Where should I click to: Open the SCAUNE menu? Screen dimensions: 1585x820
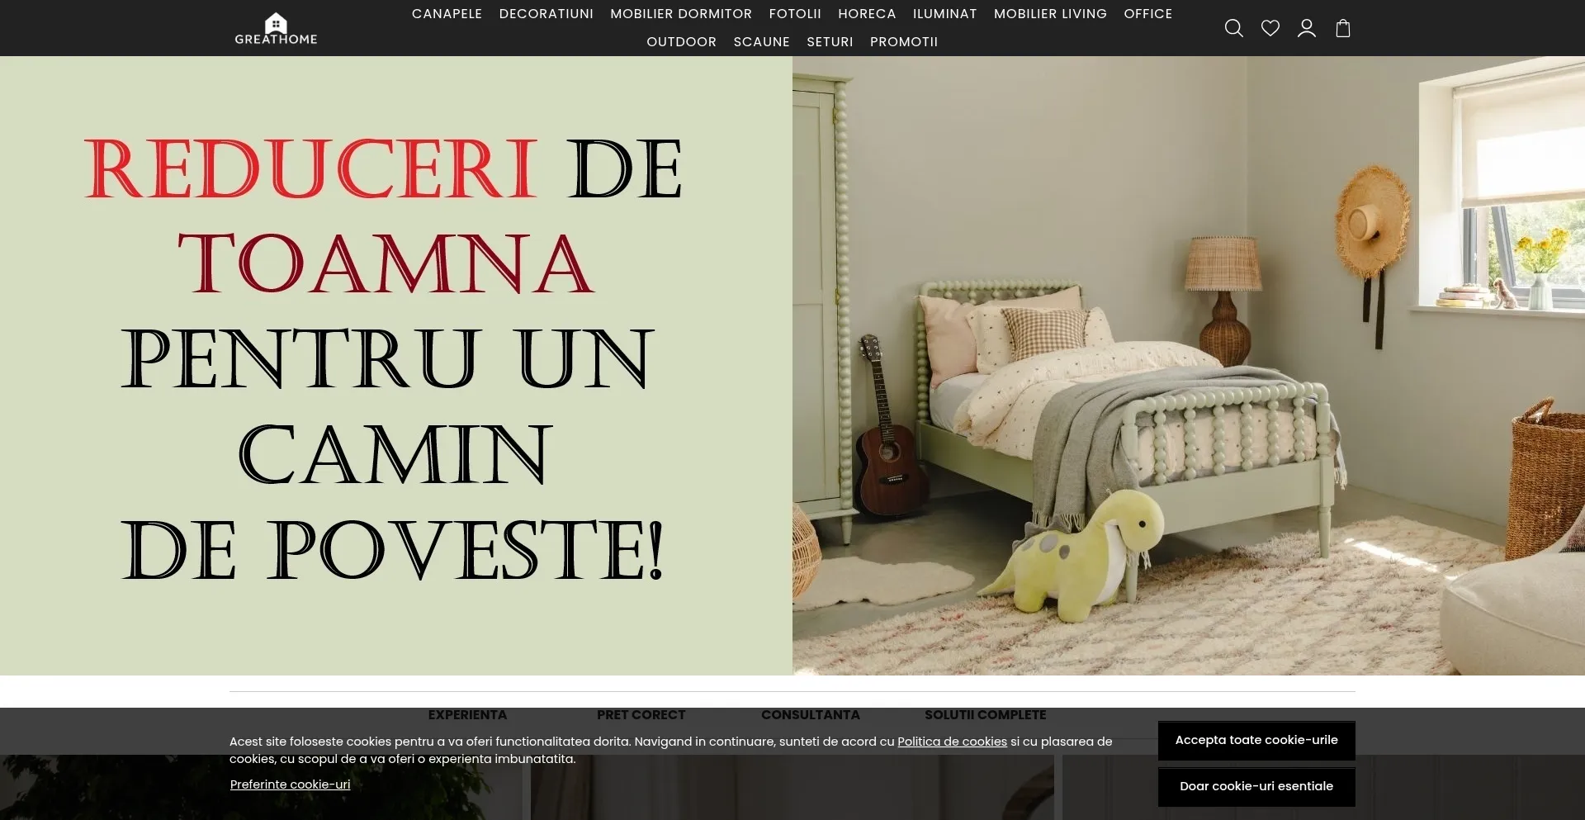(761, 42)
